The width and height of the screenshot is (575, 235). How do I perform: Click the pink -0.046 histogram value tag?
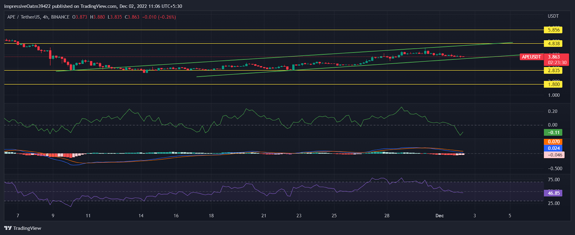(x=554, y=155)
